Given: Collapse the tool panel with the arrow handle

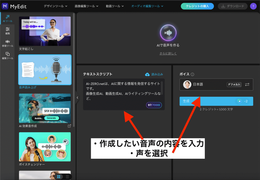Looking at the screenshot, I should click(77, 98).
